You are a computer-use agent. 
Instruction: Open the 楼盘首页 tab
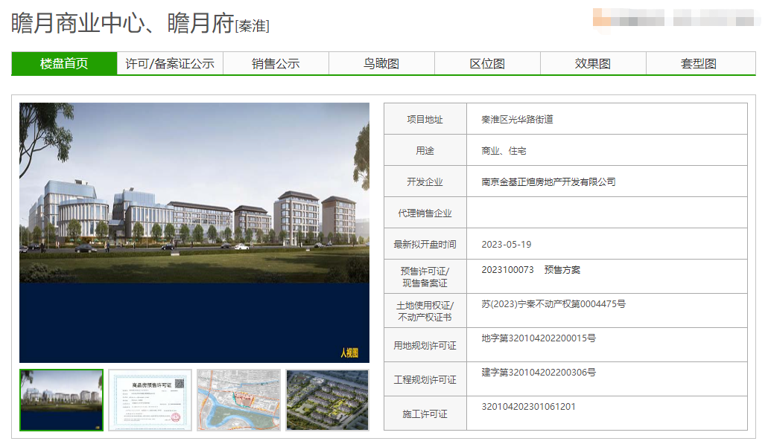pos(64,64)
